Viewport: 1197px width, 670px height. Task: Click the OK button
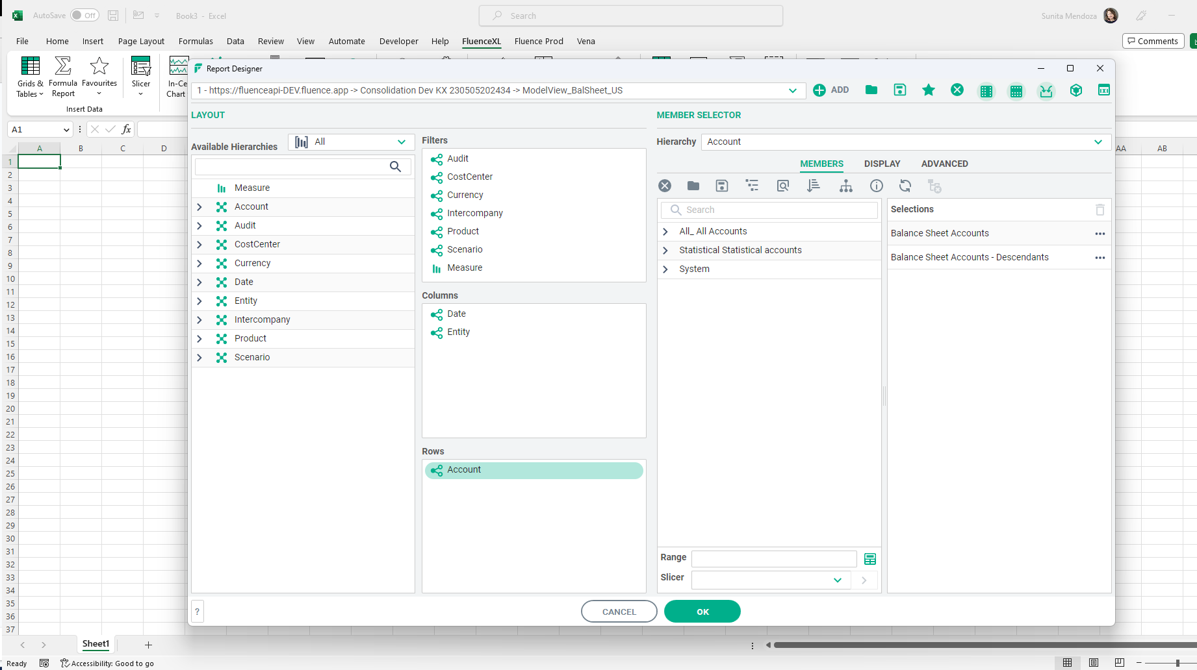coord(702,612)
